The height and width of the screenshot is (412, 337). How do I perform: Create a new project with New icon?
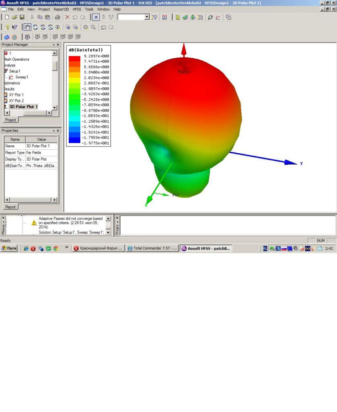7,17
